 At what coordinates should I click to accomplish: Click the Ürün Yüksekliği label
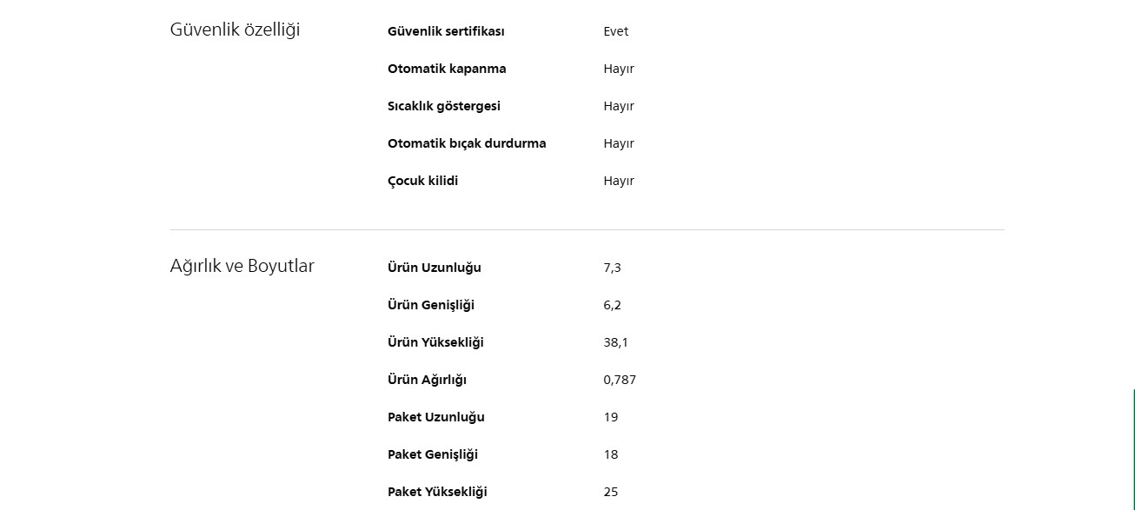435,342
